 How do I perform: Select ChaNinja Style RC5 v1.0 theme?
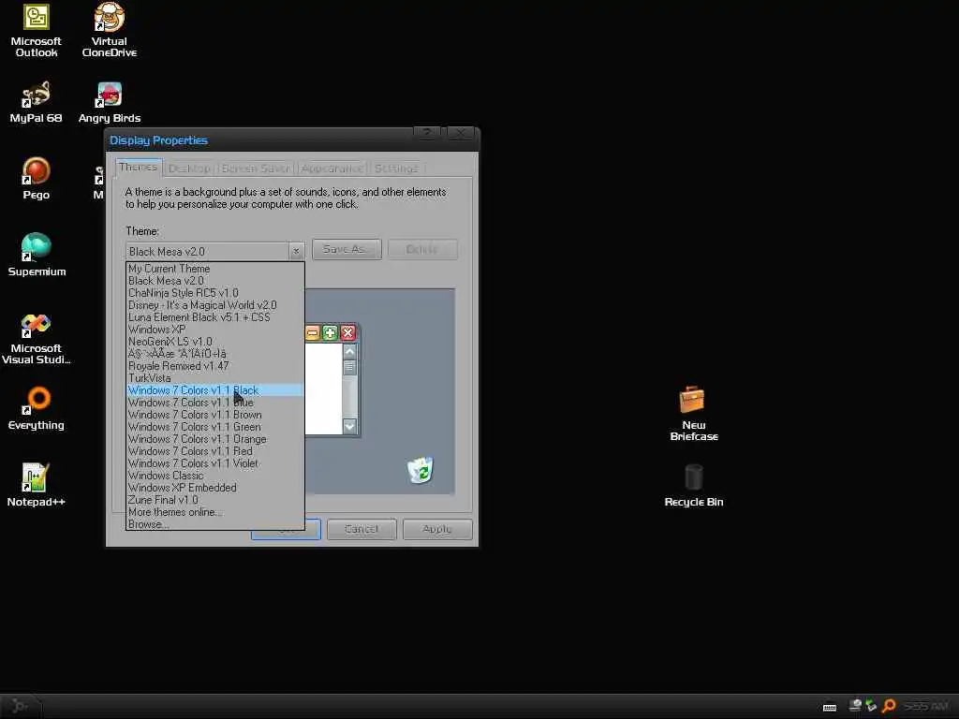click(214, 293)
